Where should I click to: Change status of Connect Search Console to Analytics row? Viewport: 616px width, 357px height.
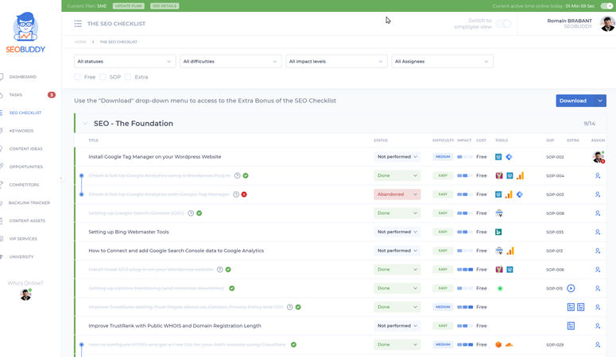pyautogui.click(x=397, y=251)
